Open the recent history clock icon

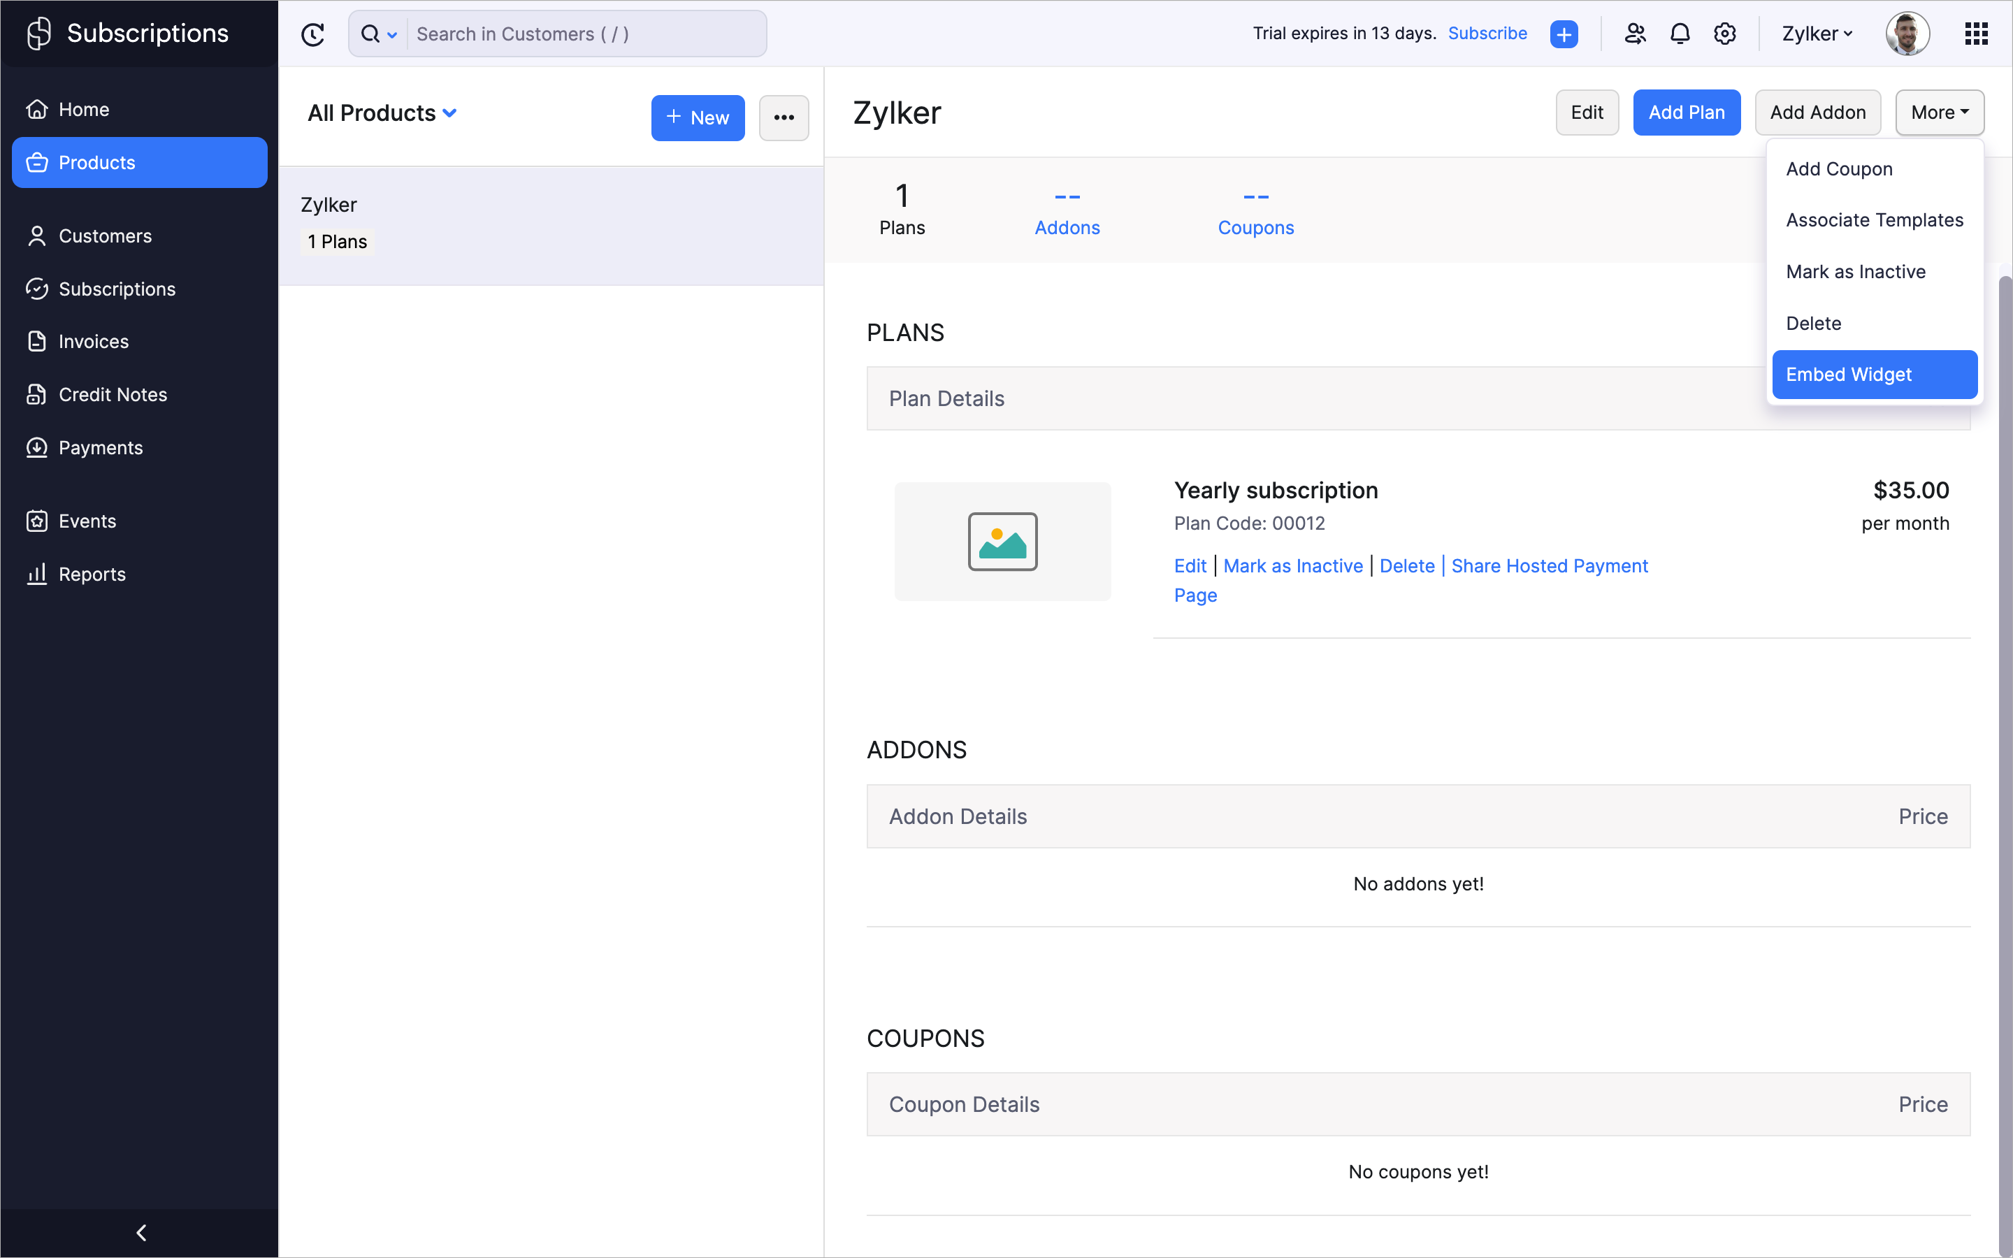312,34
